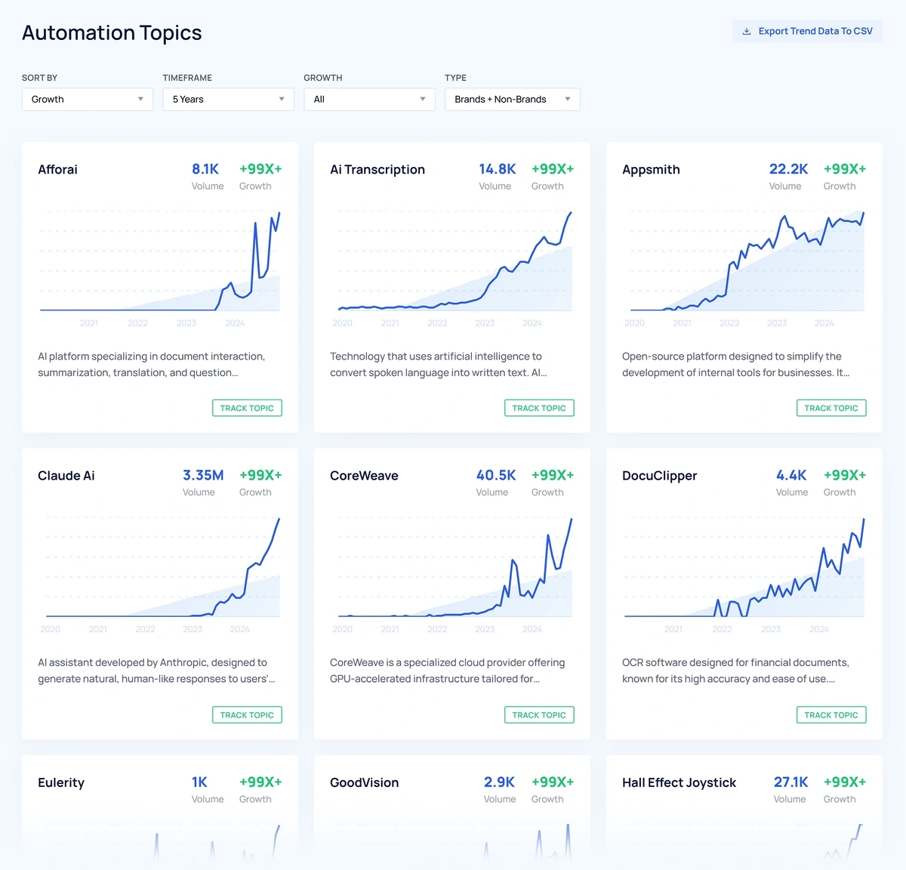Select the Appsmith topic title
Screen dimensions: 906x870
(651, 169)
